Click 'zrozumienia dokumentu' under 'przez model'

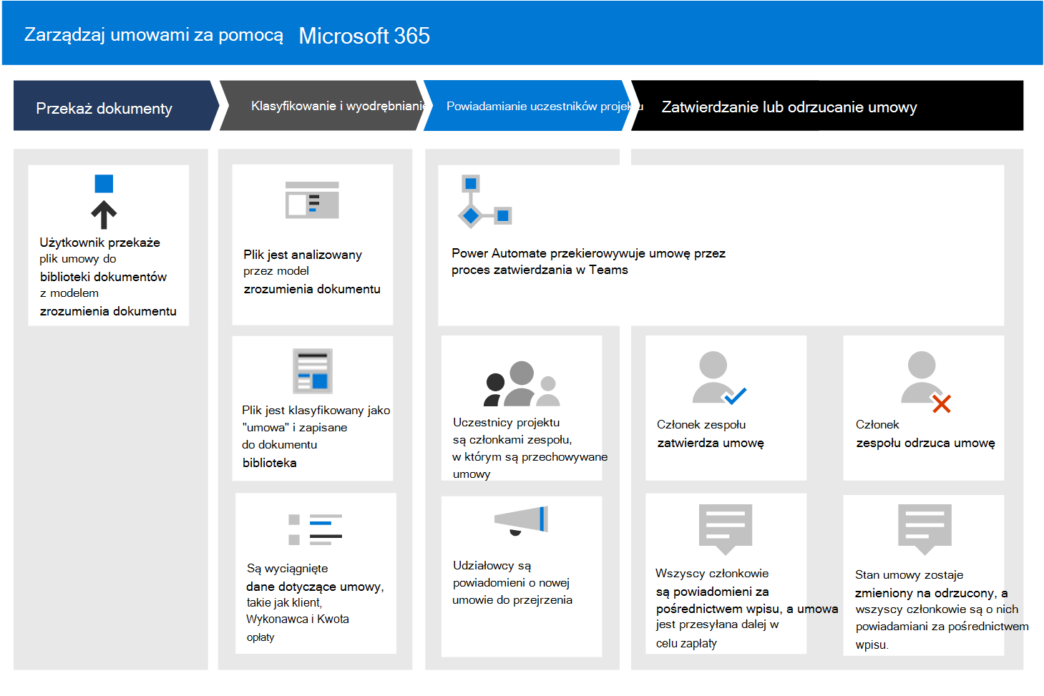point(312,289)
